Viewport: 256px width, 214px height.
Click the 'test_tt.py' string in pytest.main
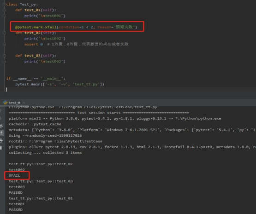[86, 84]
